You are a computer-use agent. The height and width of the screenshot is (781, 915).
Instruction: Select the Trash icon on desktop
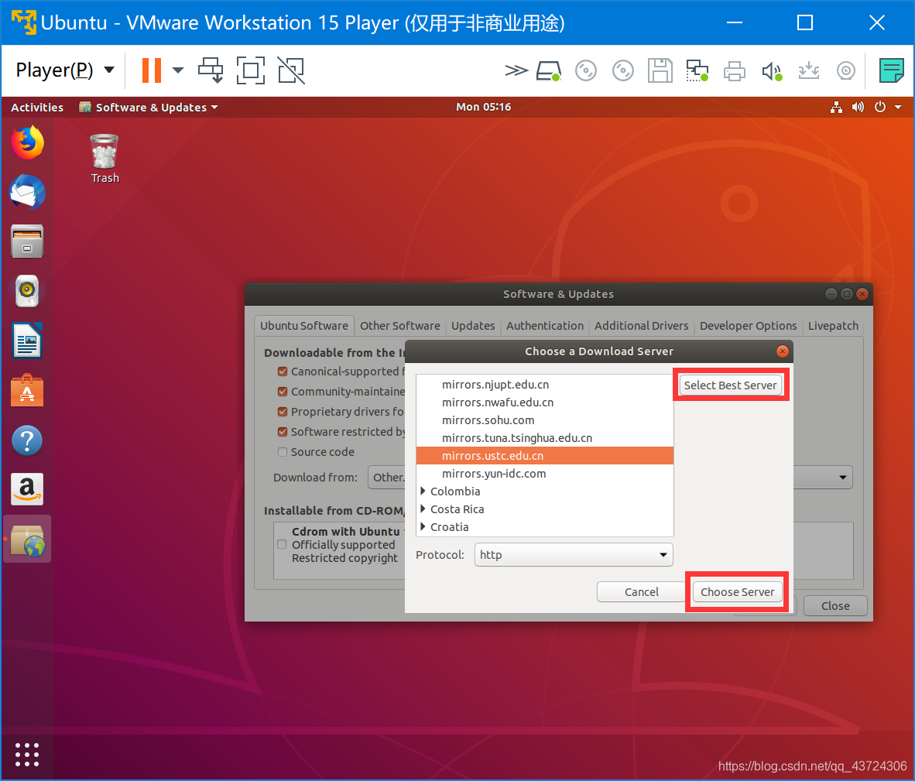point(105,159)
